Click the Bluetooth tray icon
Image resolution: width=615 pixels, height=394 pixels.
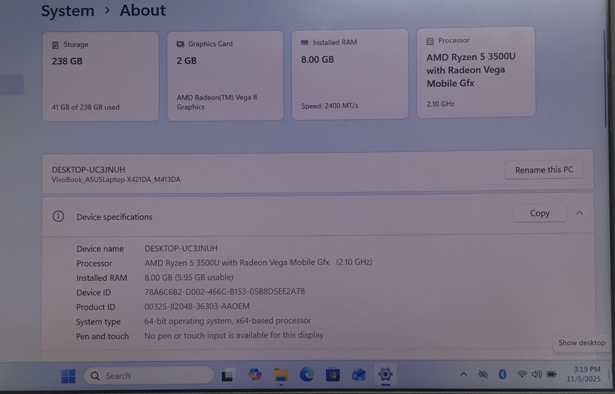502,374
